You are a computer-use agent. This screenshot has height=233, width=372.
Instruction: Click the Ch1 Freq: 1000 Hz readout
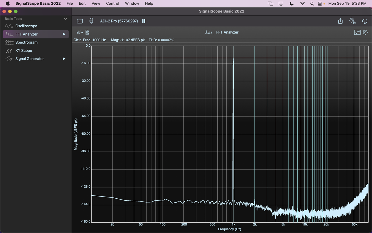[x=90, y=40]
